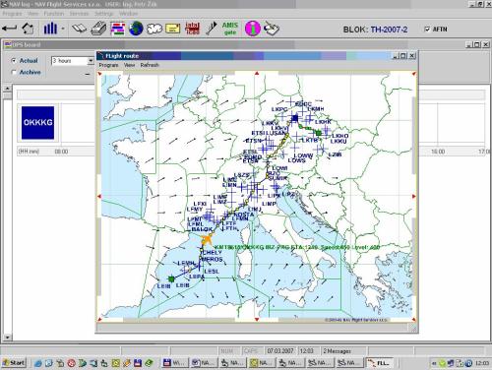The width and height of the screenshot is (492, 370).
Task: Open the Program menu in main window
Action: point(12,14)
